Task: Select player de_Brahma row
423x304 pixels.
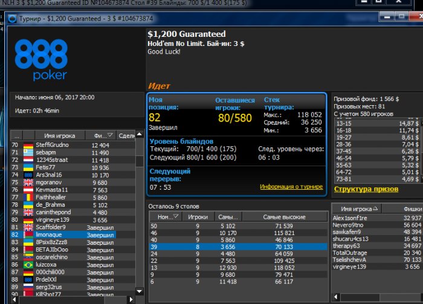Action: tap(73, 205)
